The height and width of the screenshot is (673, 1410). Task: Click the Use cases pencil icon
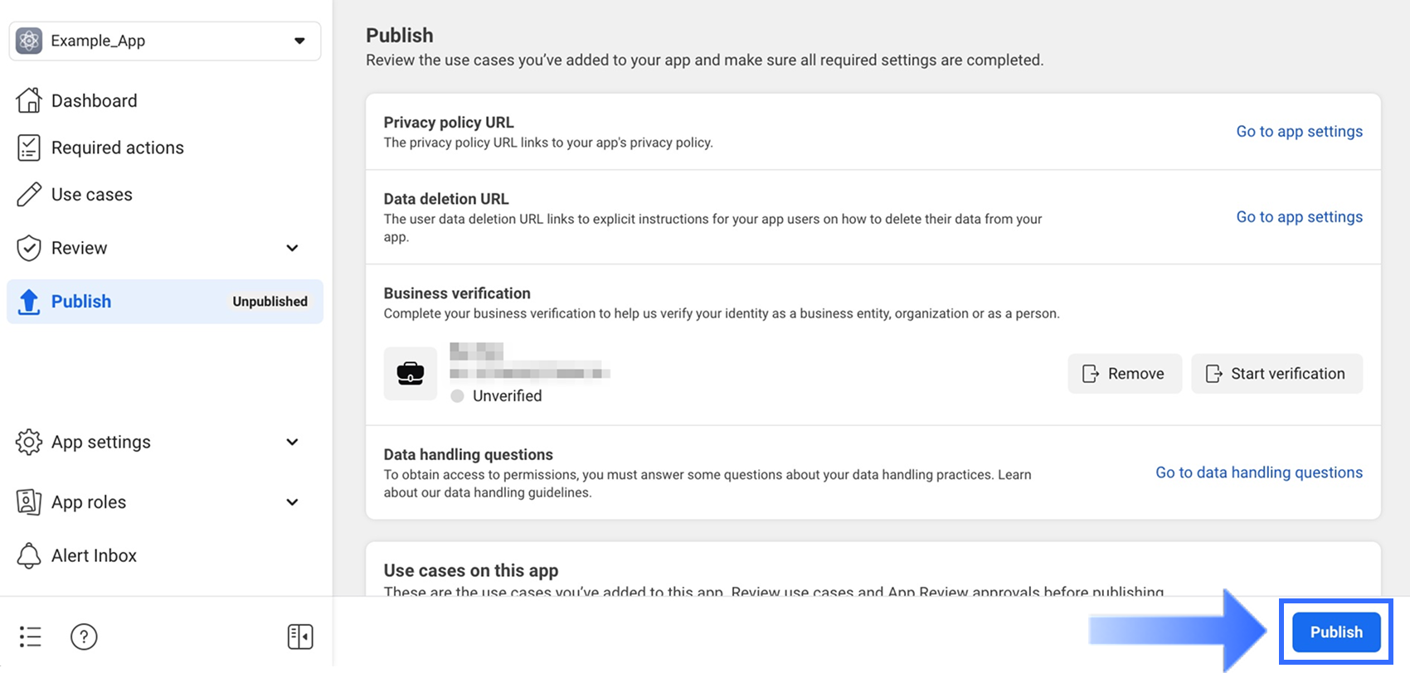[29, 195]
